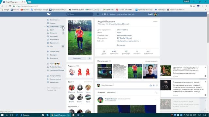This screenshot has width=209, height=117.
Task: Click the browser reload button
Action: (x=9, y=6)
